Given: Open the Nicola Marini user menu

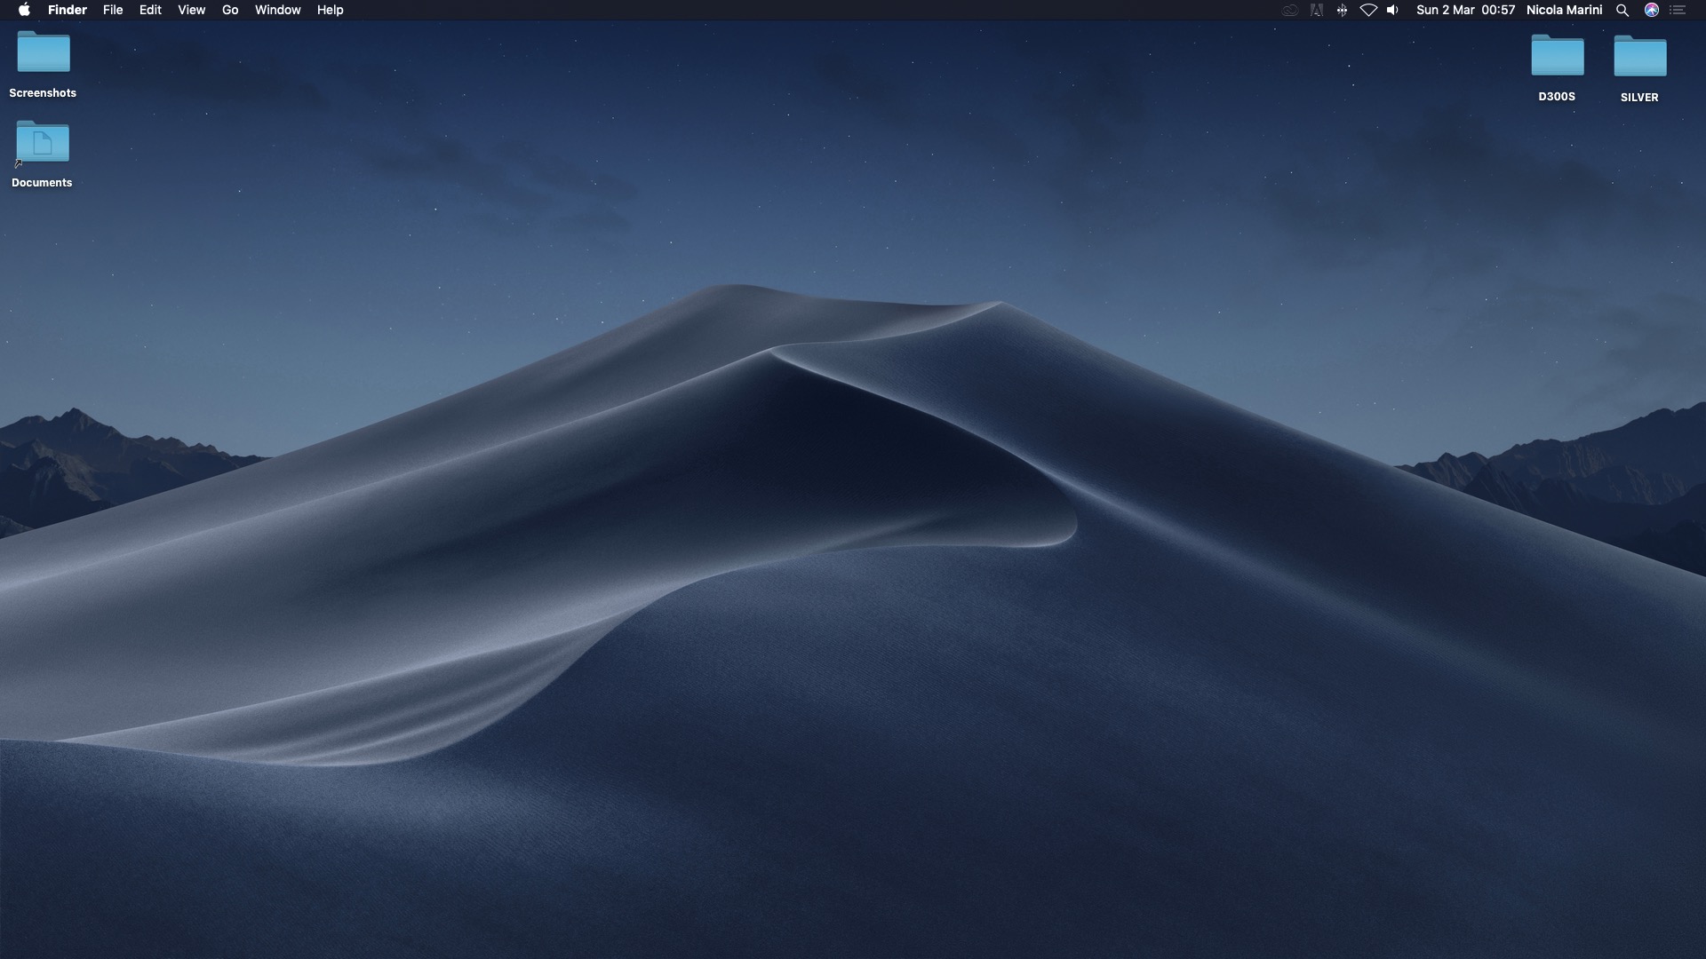Looking at the screenshot, I should (1564, 10).
